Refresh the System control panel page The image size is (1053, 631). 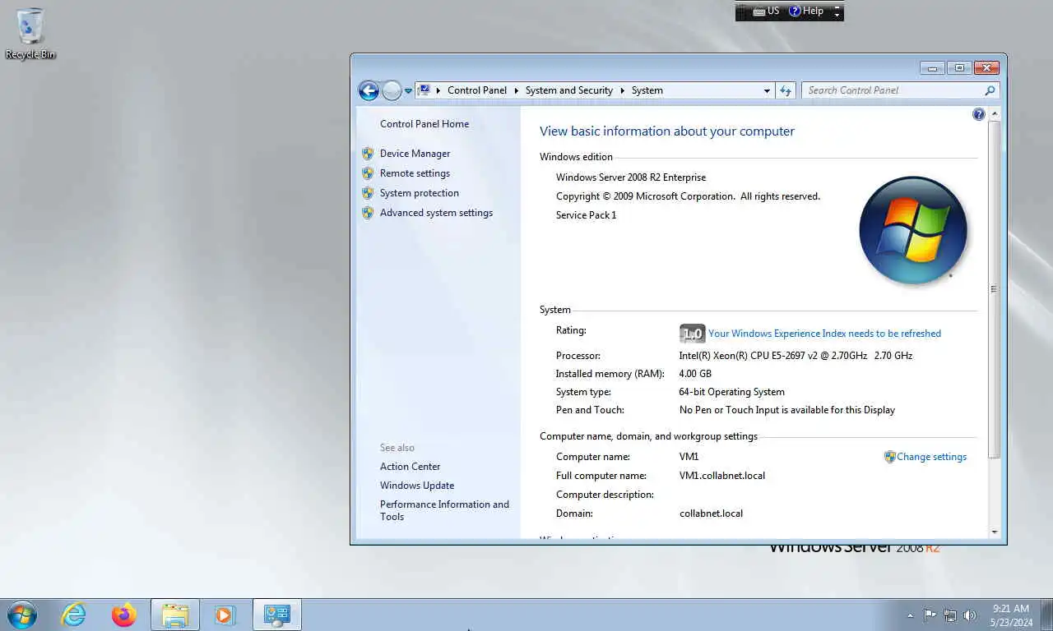[786, 90]
